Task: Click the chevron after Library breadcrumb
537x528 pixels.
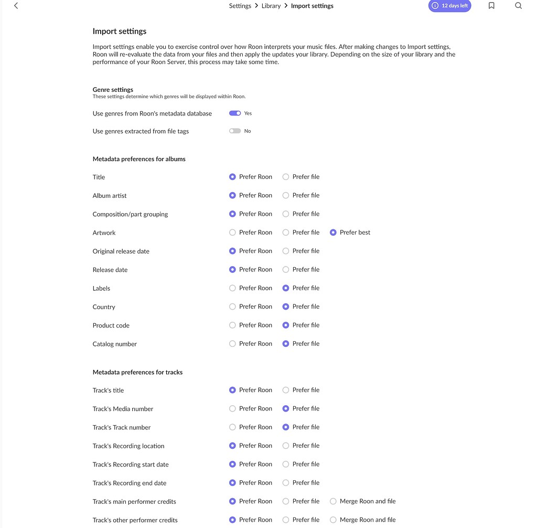Action: pos(286,6)
